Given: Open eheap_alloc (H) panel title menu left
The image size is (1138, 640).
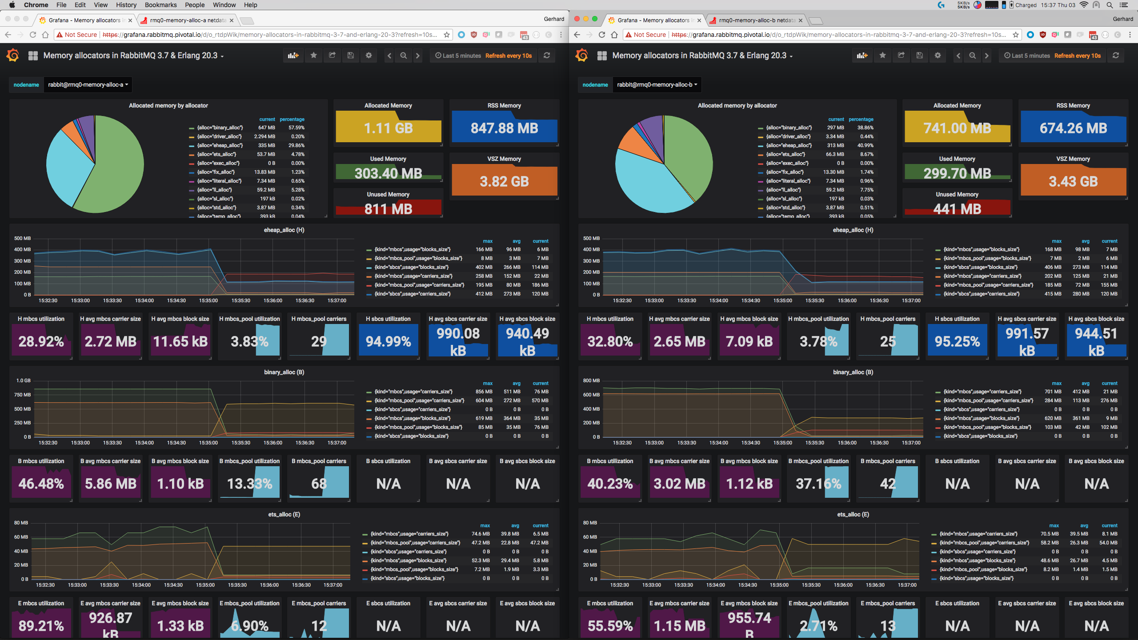Looking at the screenshot, I should (284, 230).
